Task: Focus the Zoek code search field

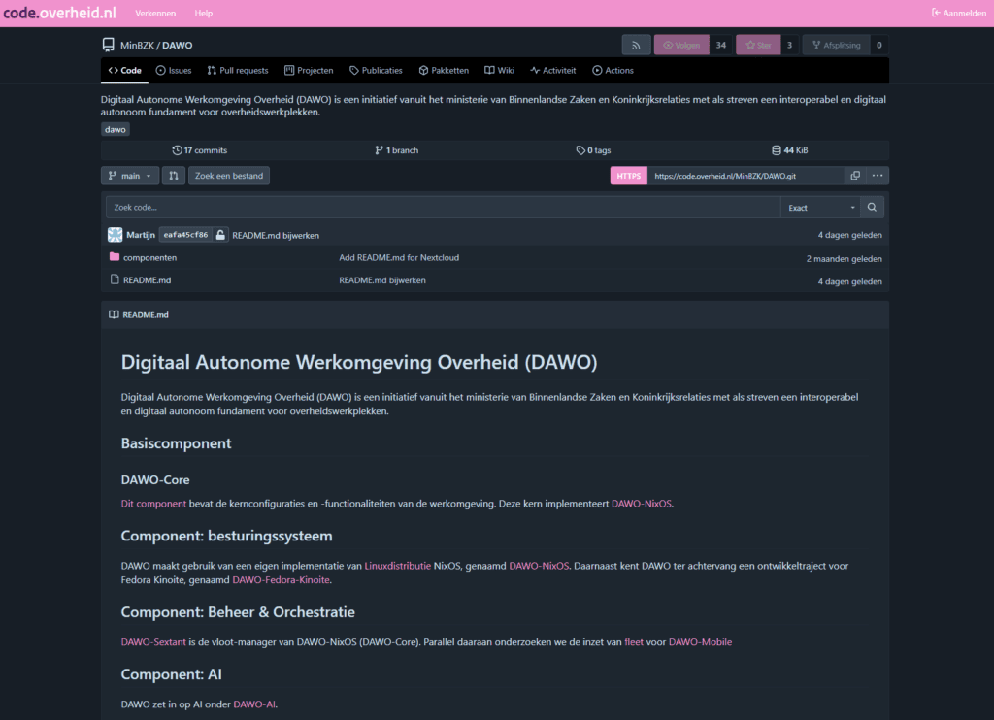Action: (x=443, y=208)
